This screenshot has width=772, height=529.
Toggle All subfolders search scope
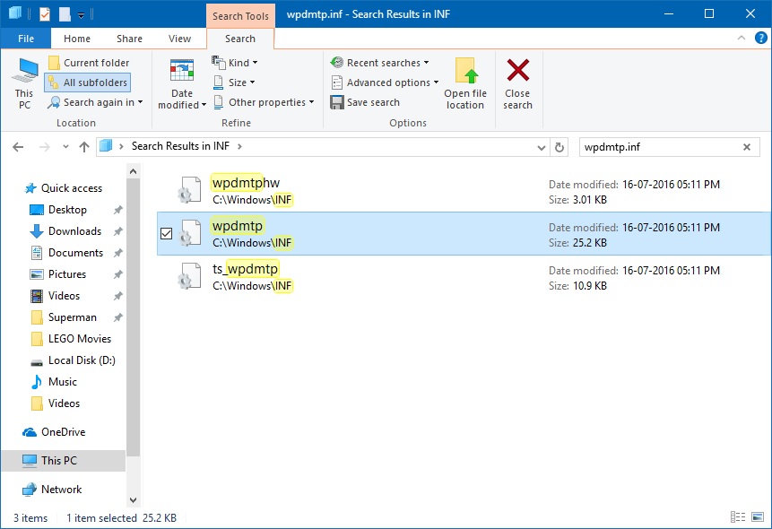click(x=88, y=82)
